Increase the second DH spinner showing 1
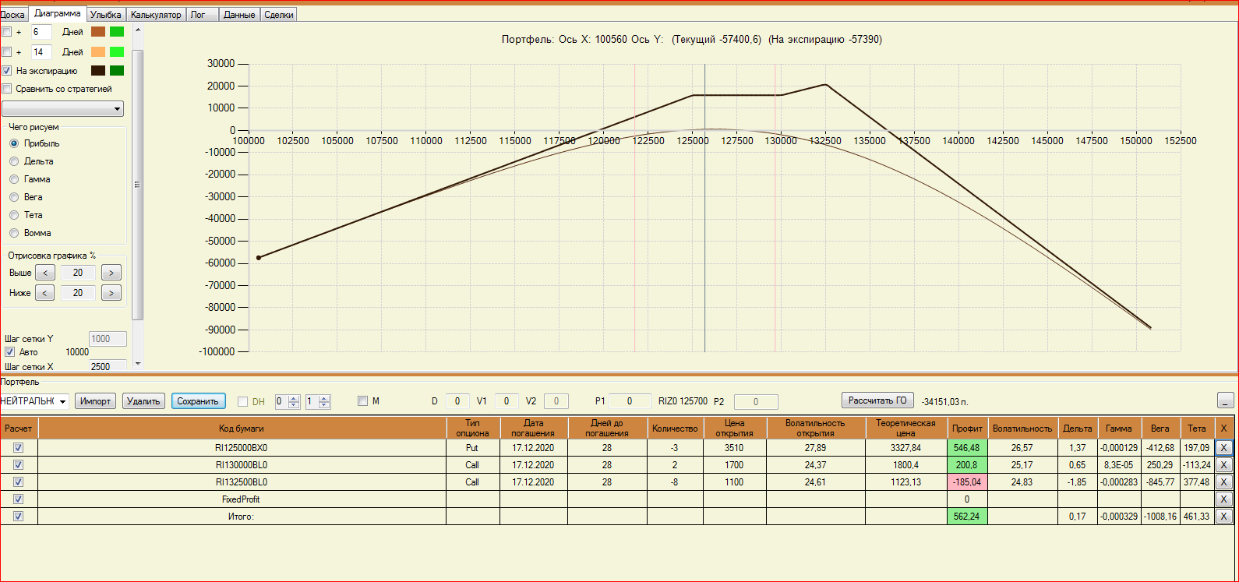1239x582 pixels. point(325,398)
